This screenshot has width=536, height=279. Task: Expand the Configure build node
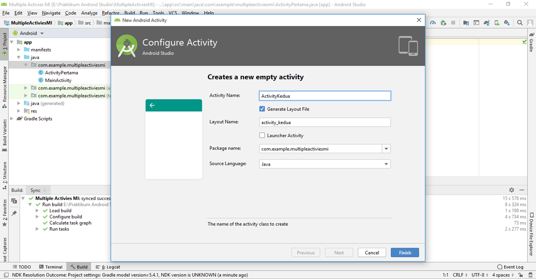click(37, 217)
